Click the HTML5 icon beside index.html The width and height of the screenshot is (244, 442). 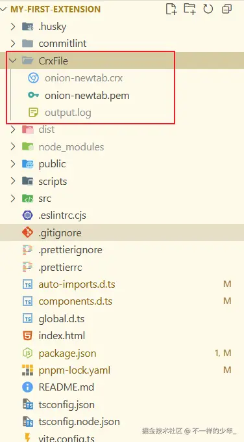click(27, 336)
